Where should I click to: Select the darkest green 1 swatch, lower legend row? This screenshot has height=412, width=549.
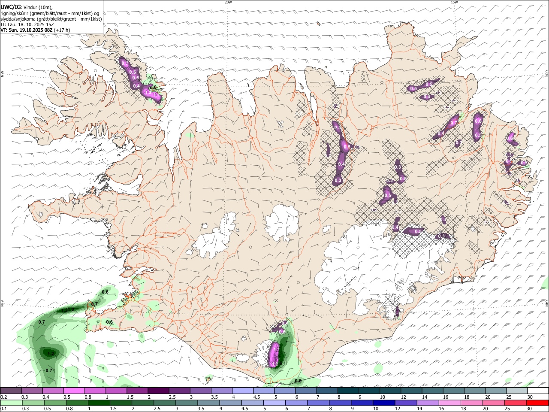(99, 403)
